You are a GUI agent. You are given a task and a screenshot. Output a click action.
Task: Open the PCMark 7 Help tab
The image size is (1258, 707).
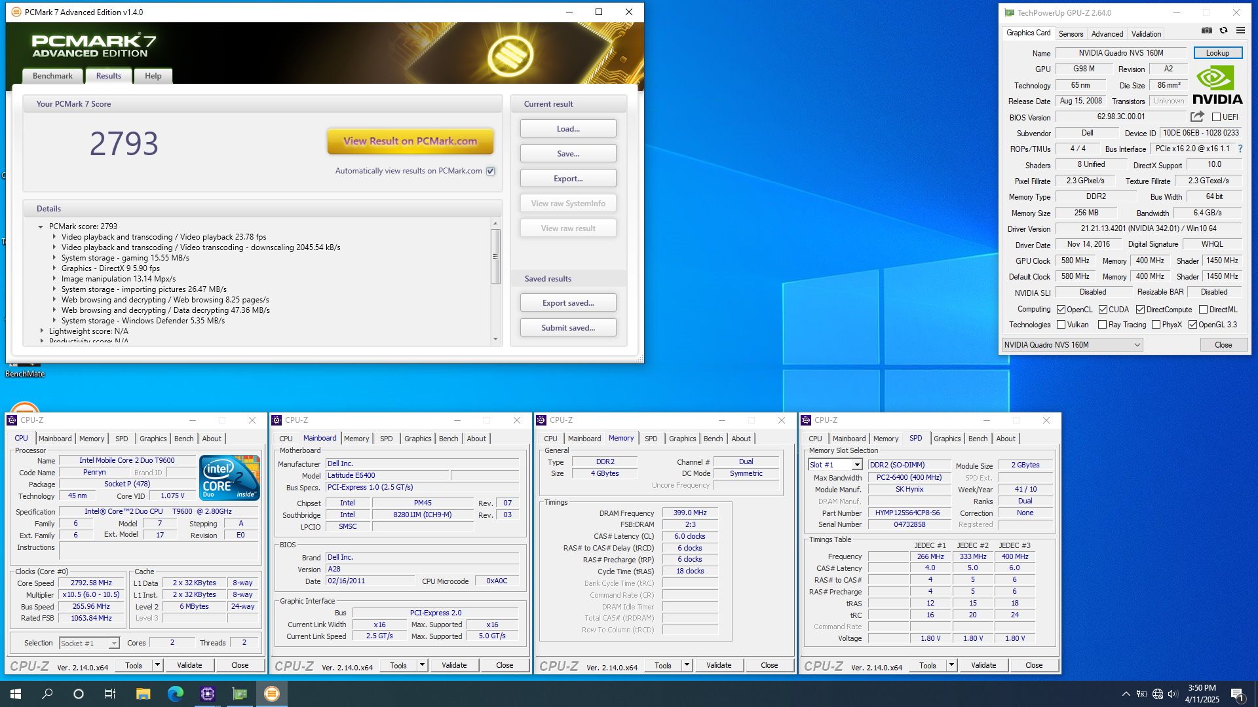[x=153, y=76]
